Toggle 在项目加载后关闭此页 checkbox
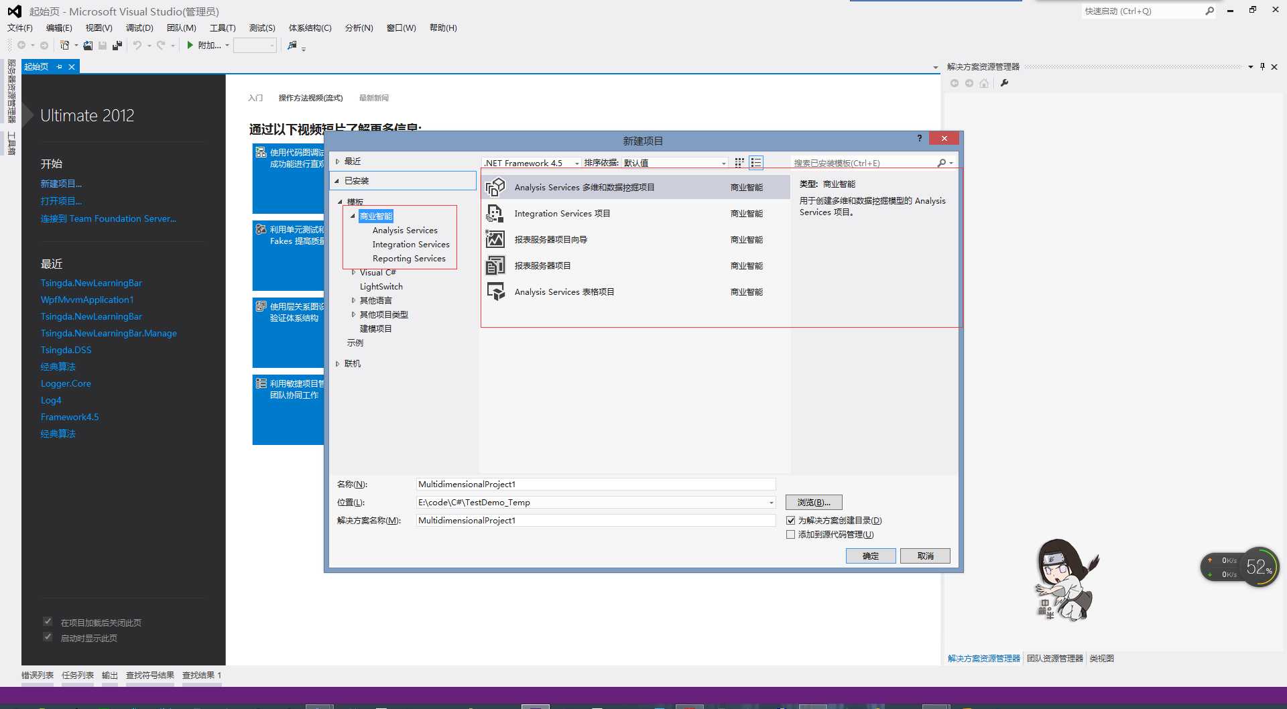Viewport: 1287px width, 709px height. 48,621
